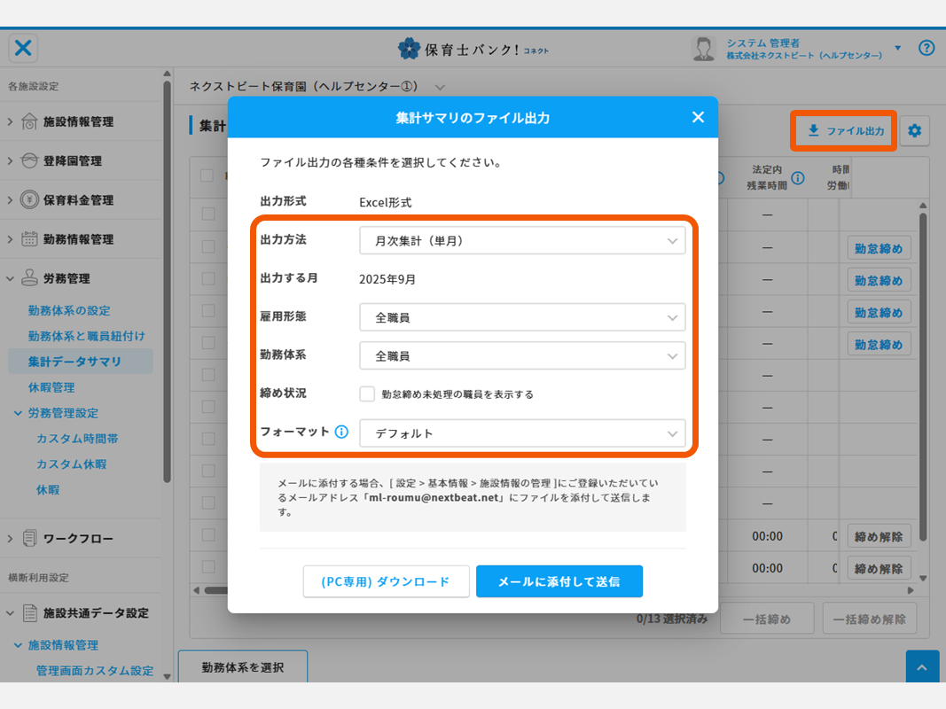The height and width of the screenshot is (709, 946).
Task: Click the (PC専用) ダウンロード button
Action: 386,581
